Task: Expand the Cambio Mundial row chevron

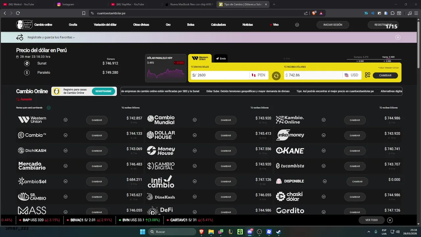Action: coord(195,120)
